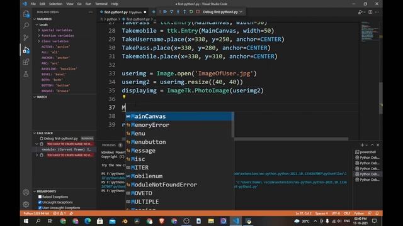Open the File menu
The image size is (403, 226).
[x=33, y=4]
